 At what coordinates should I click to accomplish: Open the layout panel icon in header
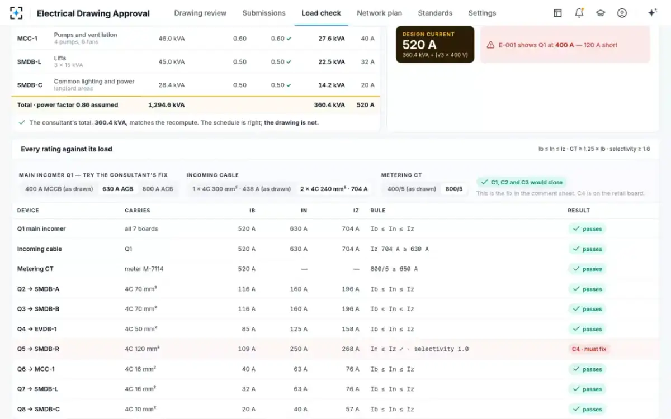[557, 13]
